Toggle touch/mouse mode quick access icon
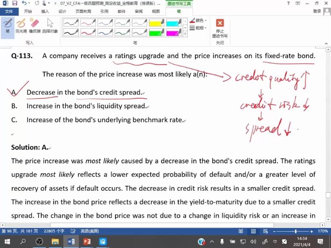 point(44,3)
